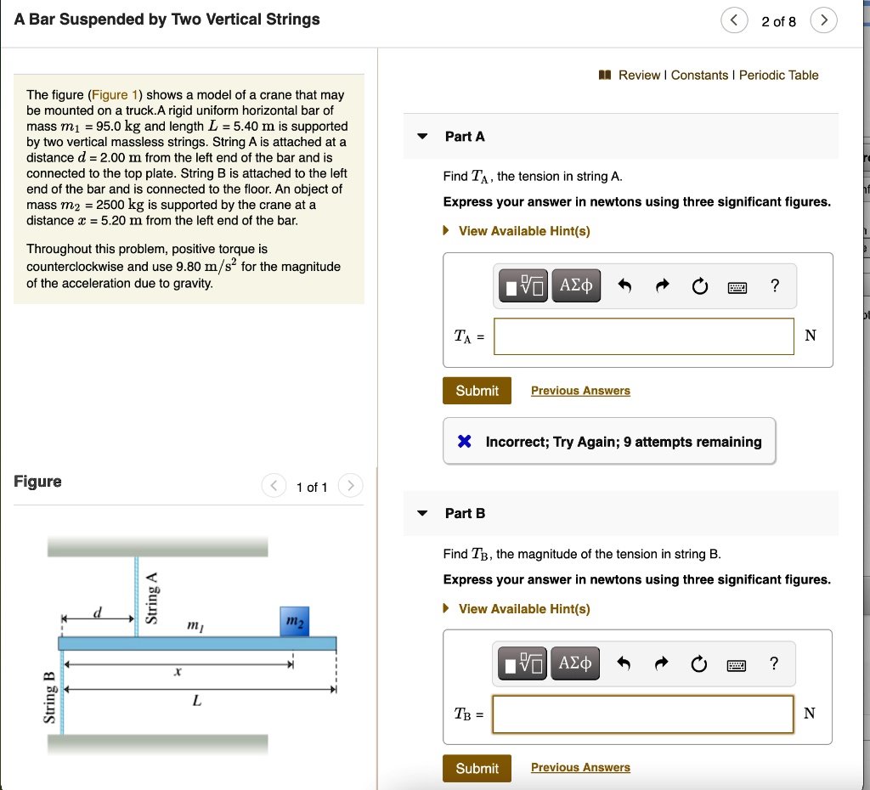The height and width of the screenshot is (790, 870).
Task: Open the Periodic Table
Action: (778, 75)
